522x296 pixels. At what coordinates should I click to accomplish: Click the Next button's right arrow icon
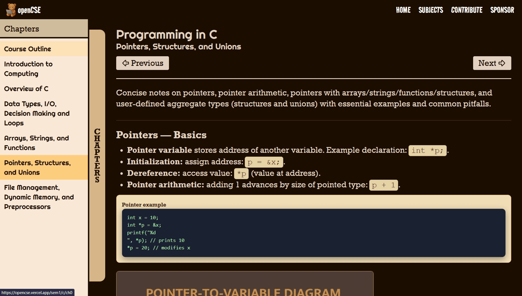pyautogui.click(x=502, y=63)
